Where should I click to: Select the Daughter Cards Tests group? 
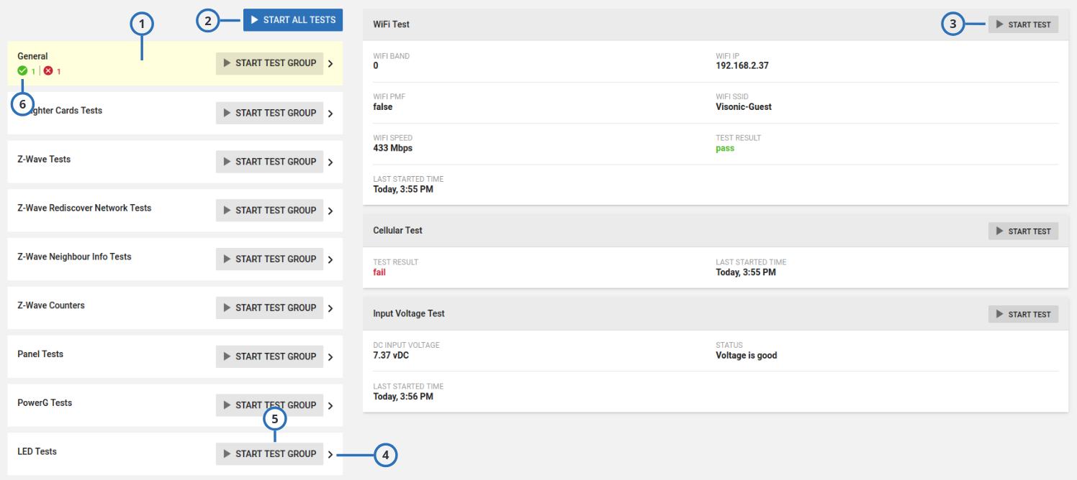[108, 111]
